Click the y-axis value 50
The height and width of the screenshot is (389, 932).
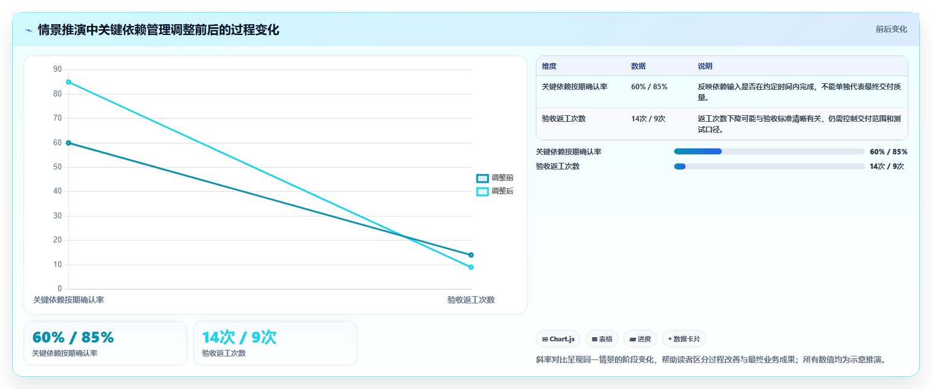pos(57,167)
